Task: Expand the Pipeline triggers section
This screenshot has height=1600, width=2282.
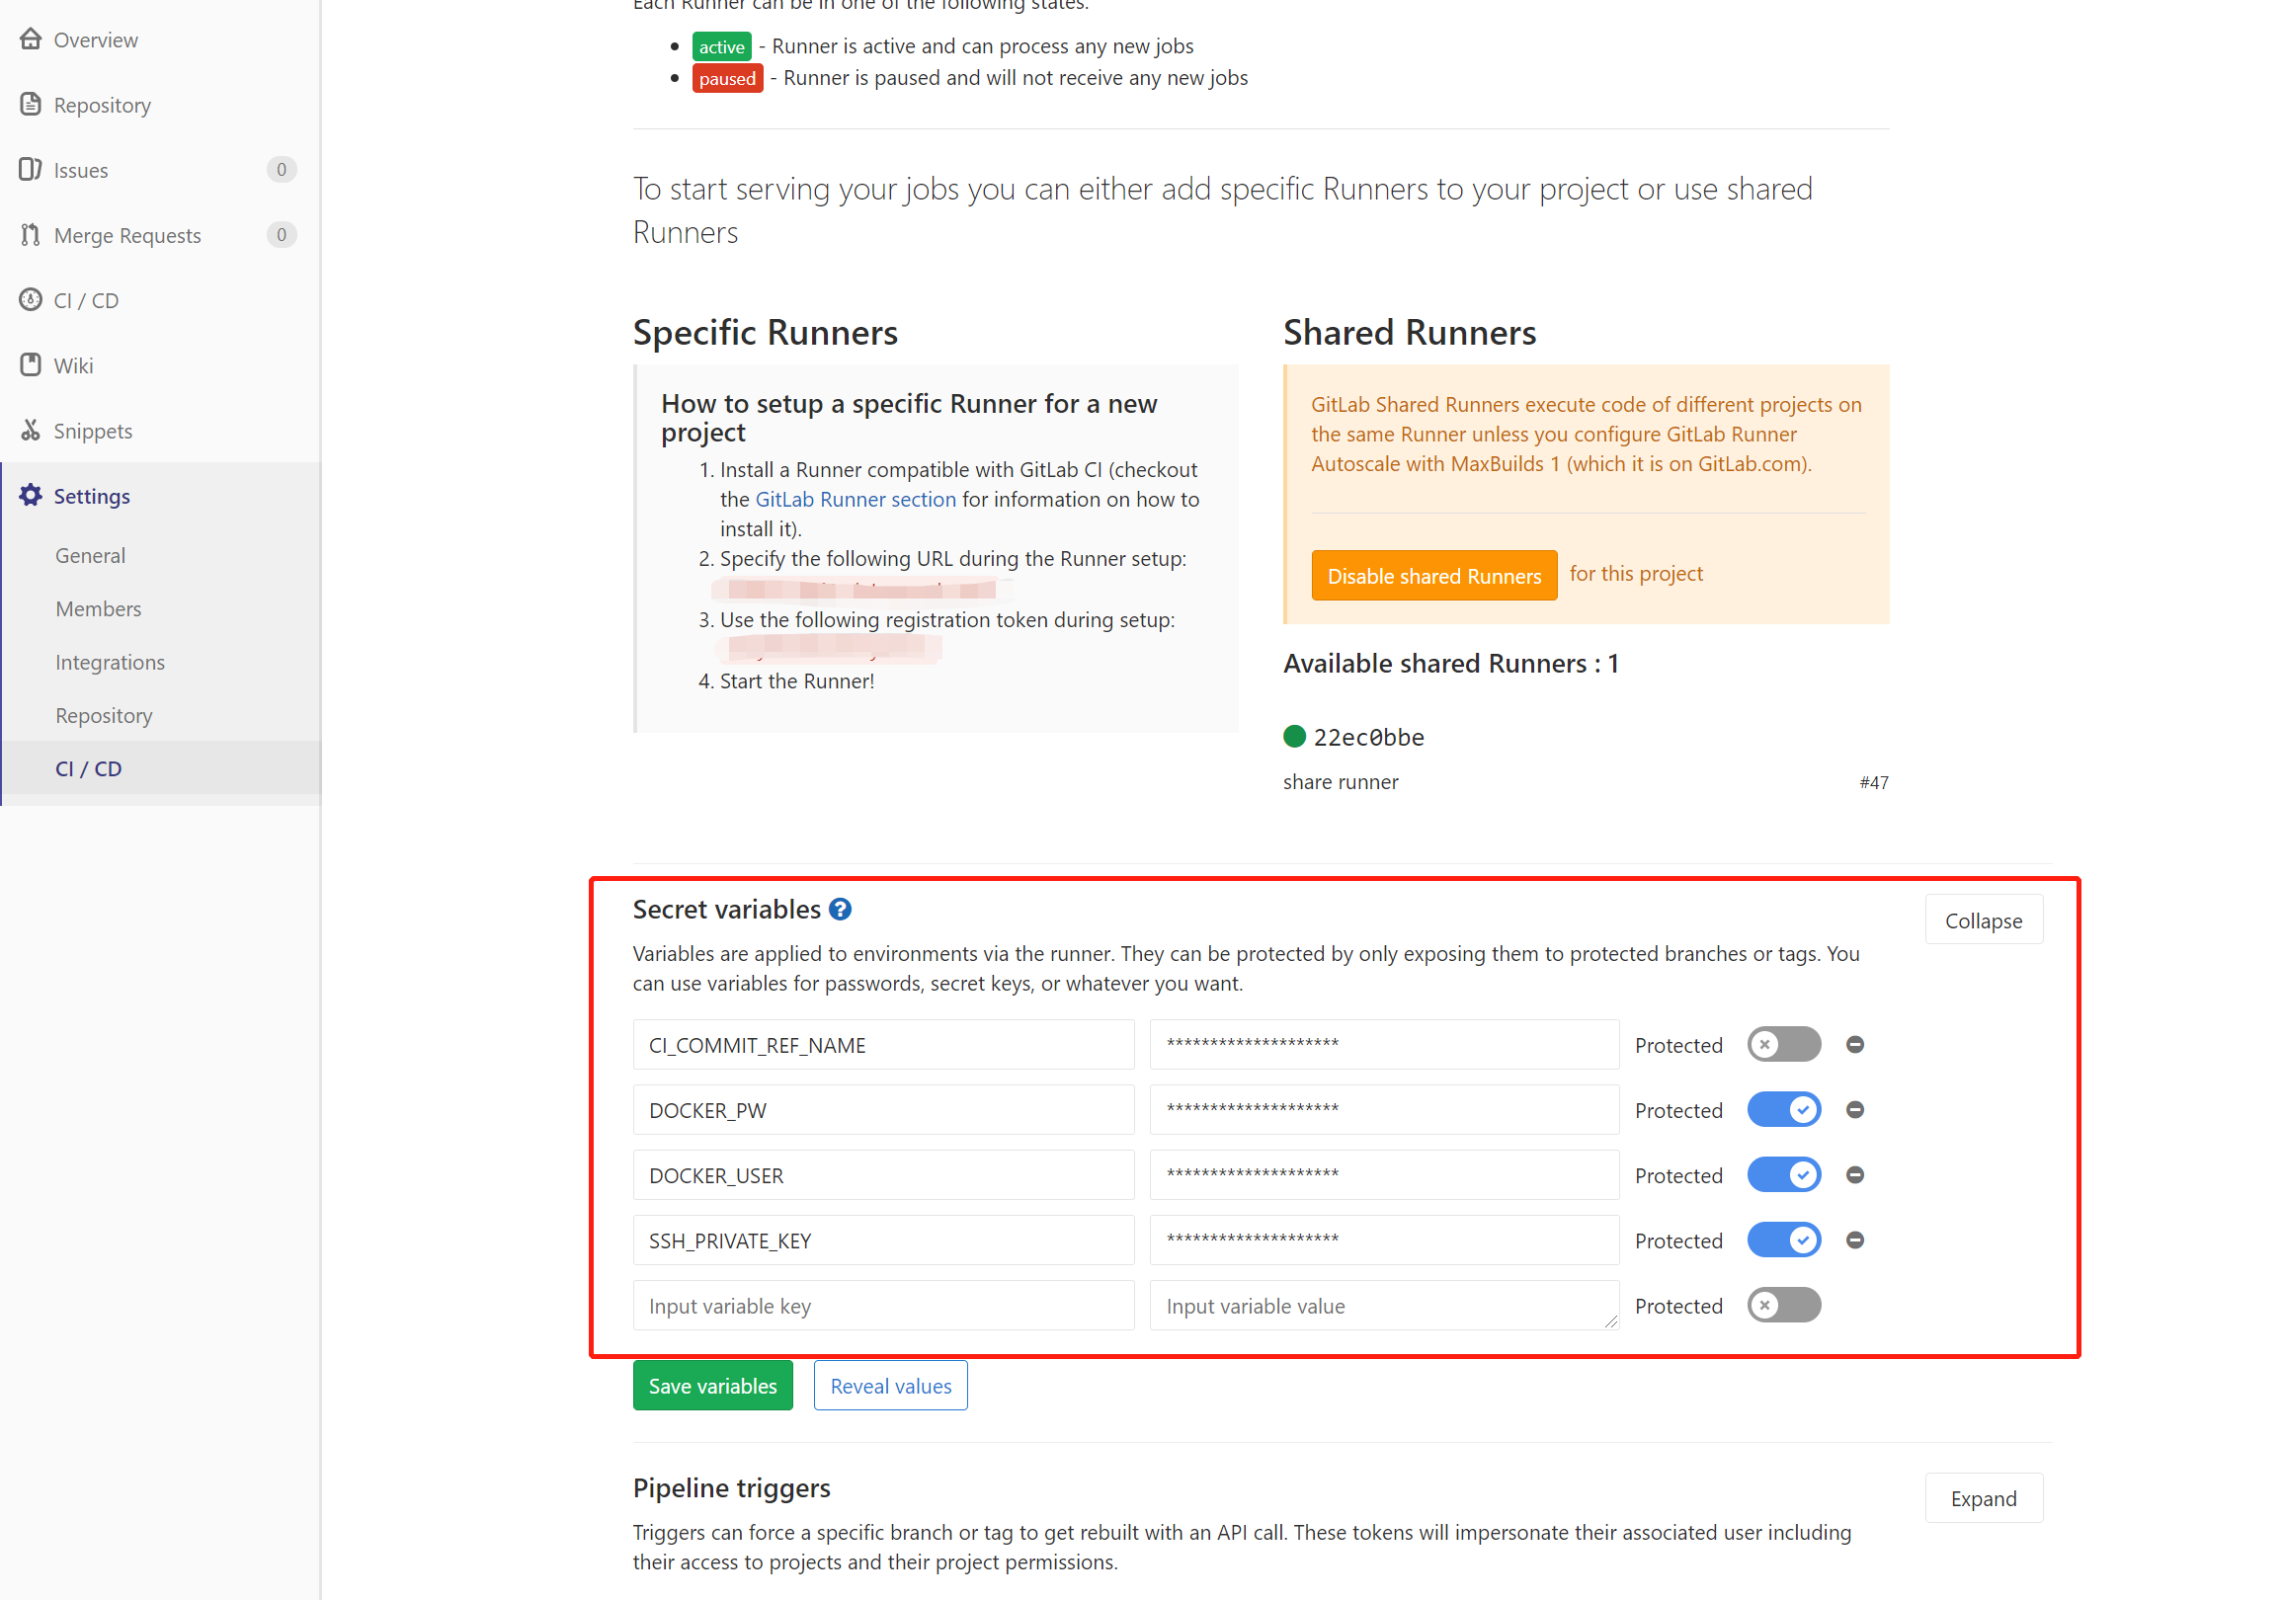Action: tap(1983, 1498)
